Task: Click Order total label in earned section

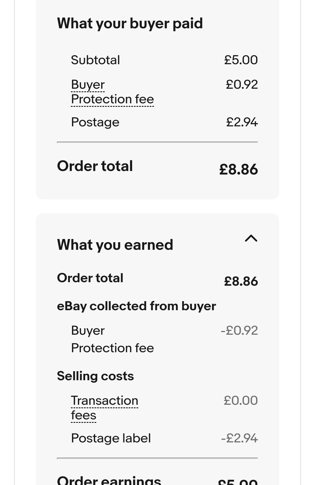Action: (x=90, y=278)
